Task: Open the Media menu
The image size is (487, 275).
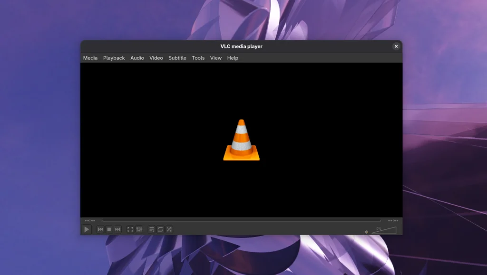Action: 90,57
